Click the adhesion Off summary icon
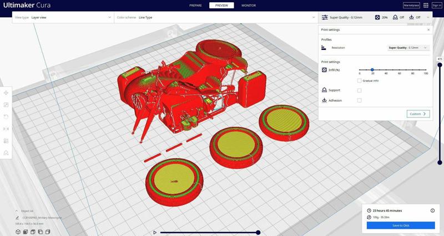 [x=411, y=18]
